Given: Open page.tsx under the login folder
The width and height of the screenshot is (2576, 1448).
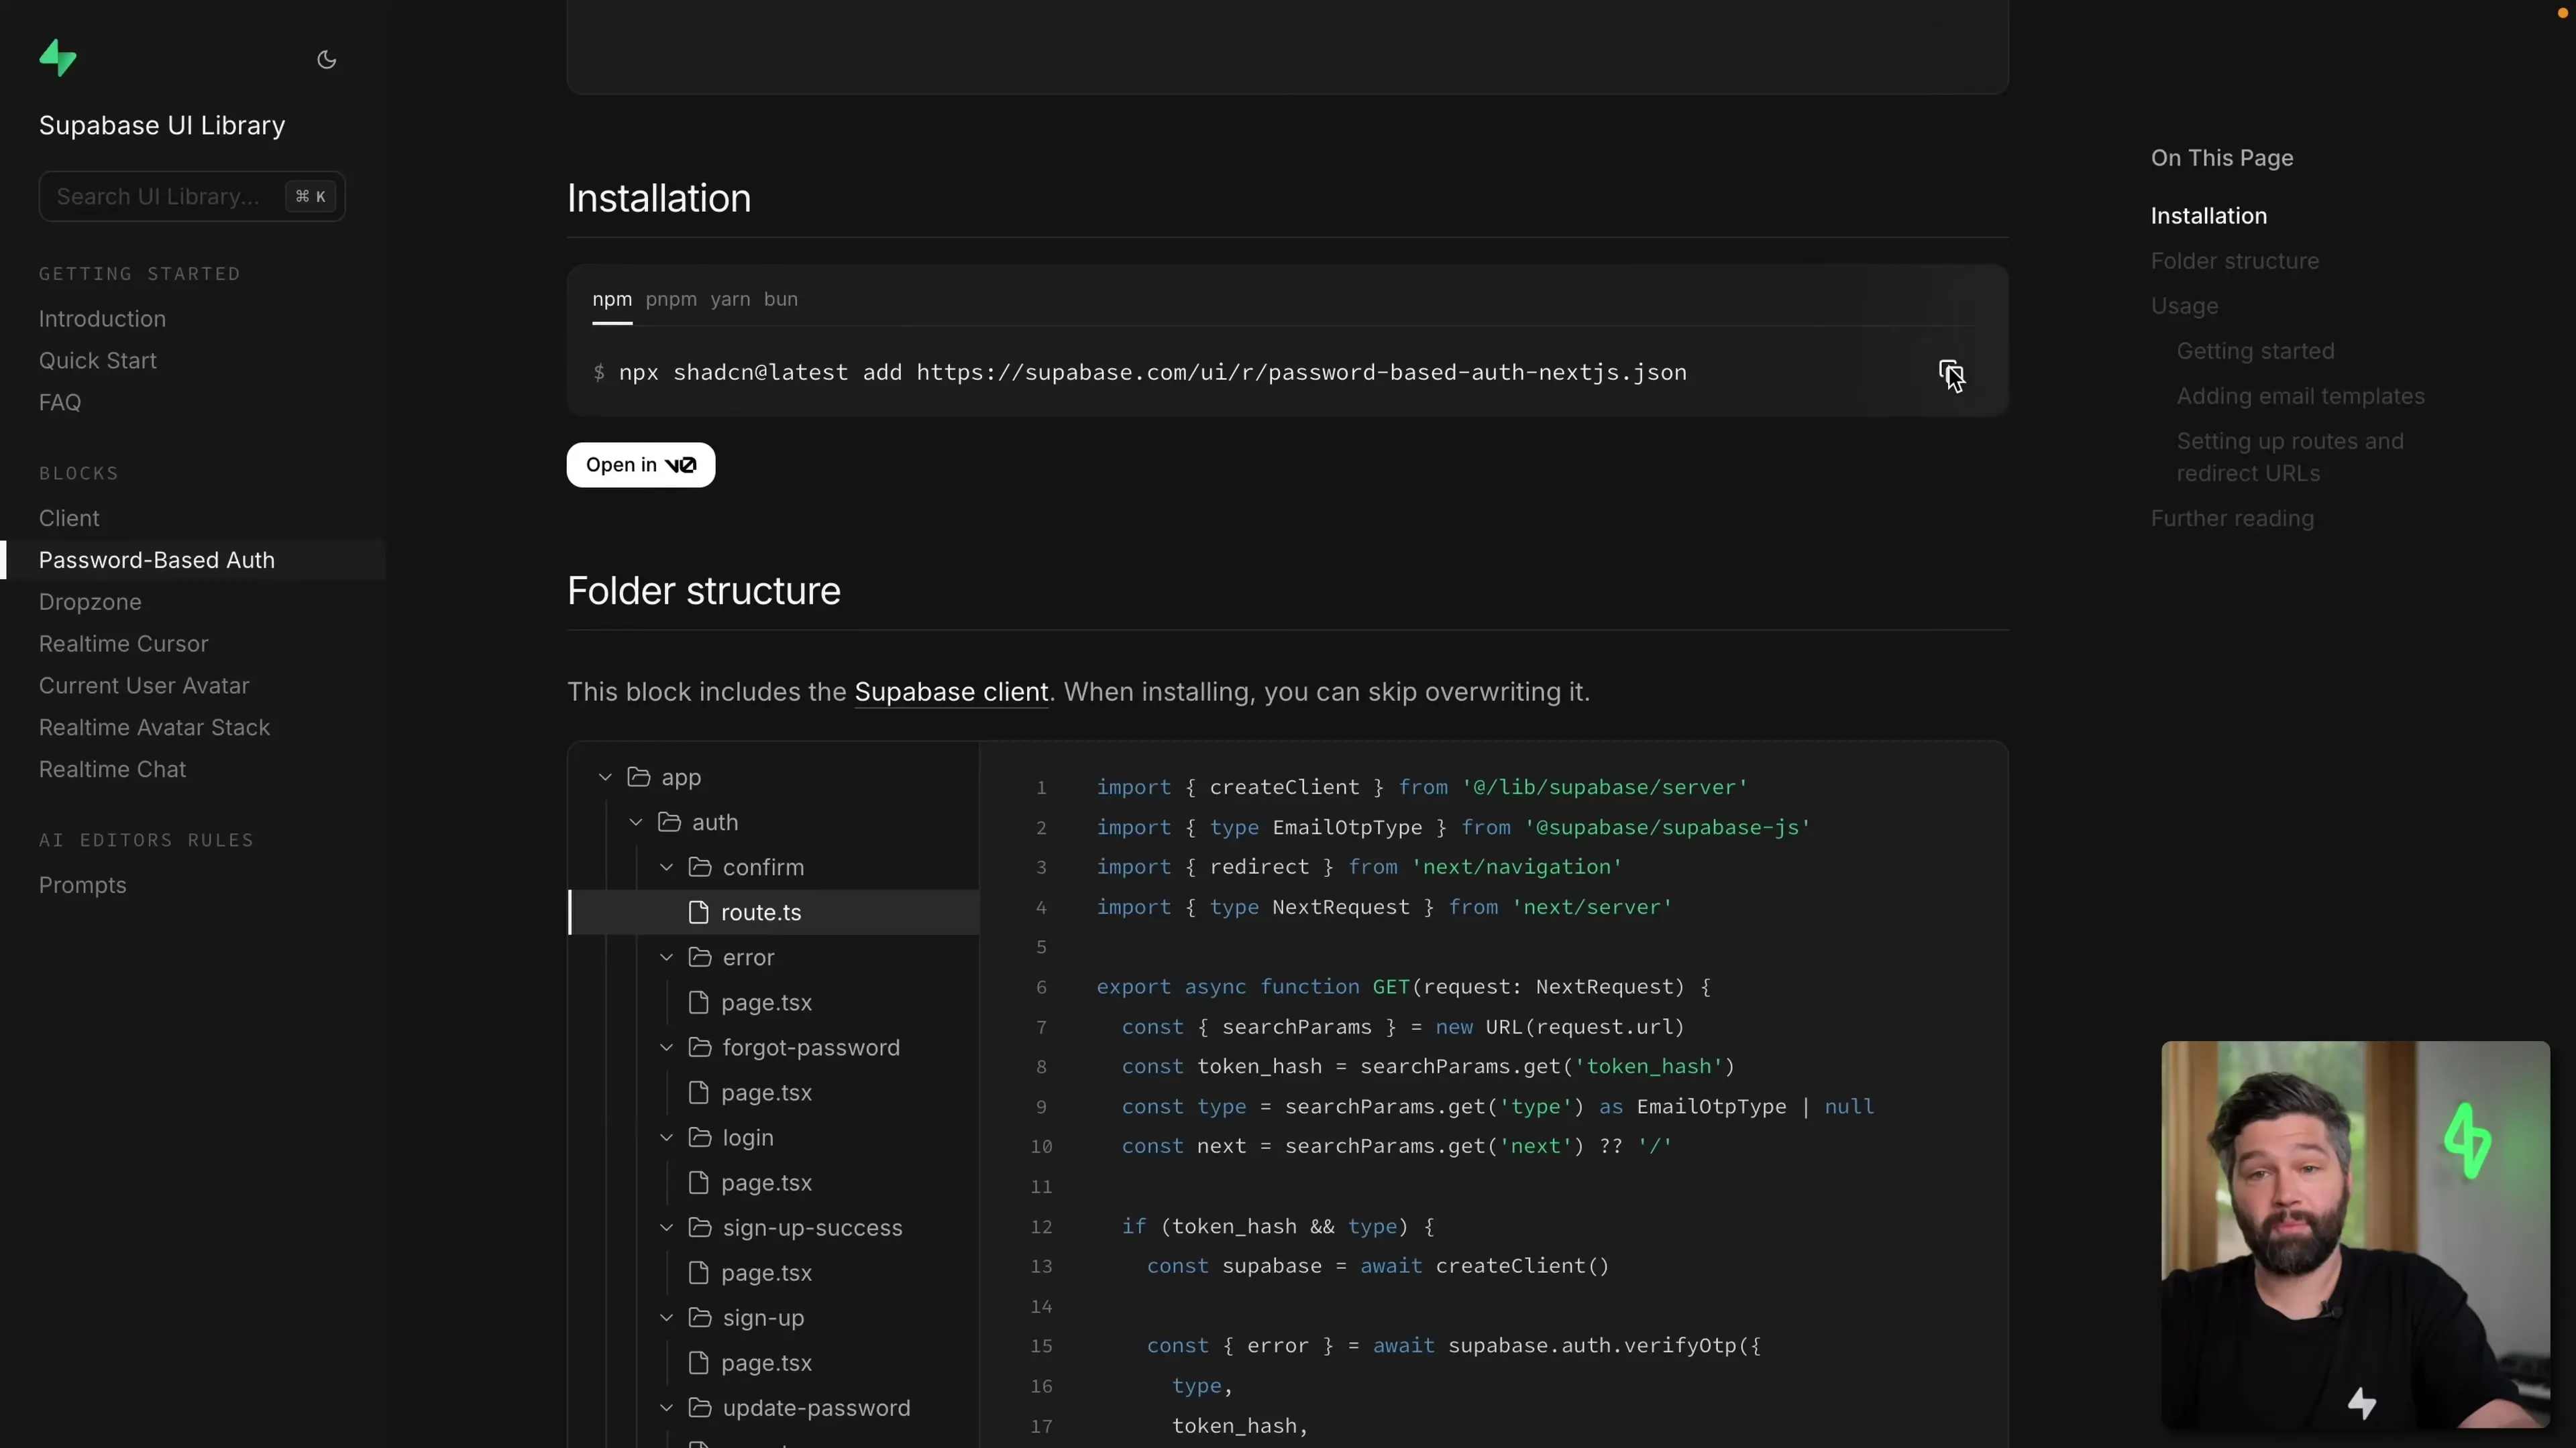Looking at the screenshot, I should click(766, 1182).
